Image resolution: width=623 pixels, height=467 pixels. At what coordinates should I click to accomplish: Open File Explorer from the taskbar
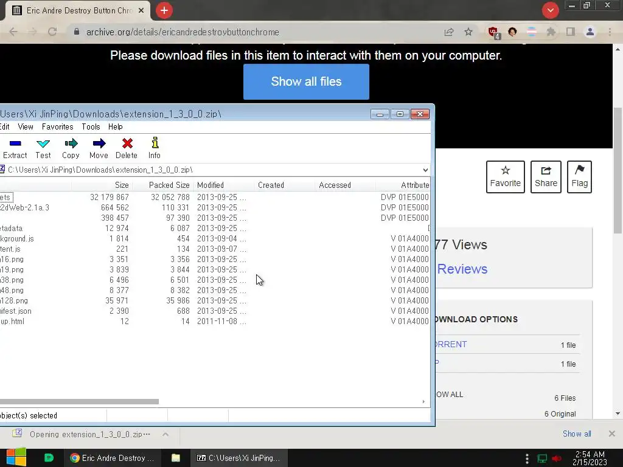click(176, 458)
